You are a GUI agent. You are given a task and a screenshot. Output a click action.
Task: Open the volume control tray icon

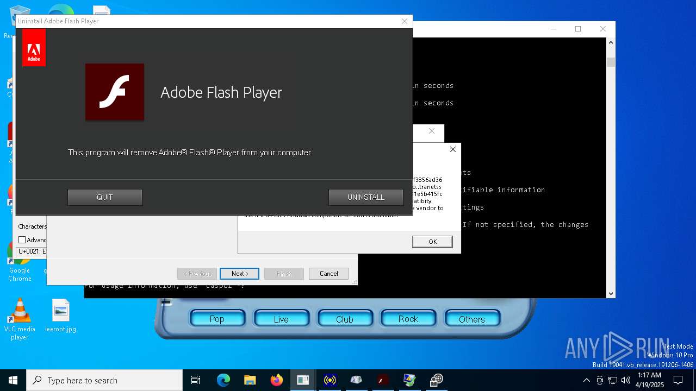pyautogui.click(x=626, y=380)
